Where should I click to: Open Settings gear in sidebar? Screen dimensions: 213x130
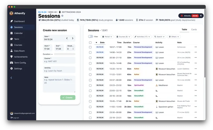[18, 69]
